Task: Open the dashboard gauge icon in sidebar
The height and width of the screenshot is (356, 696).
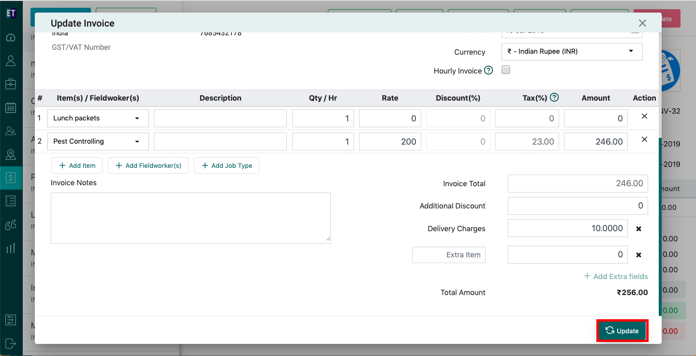Action: coord(11,38)
